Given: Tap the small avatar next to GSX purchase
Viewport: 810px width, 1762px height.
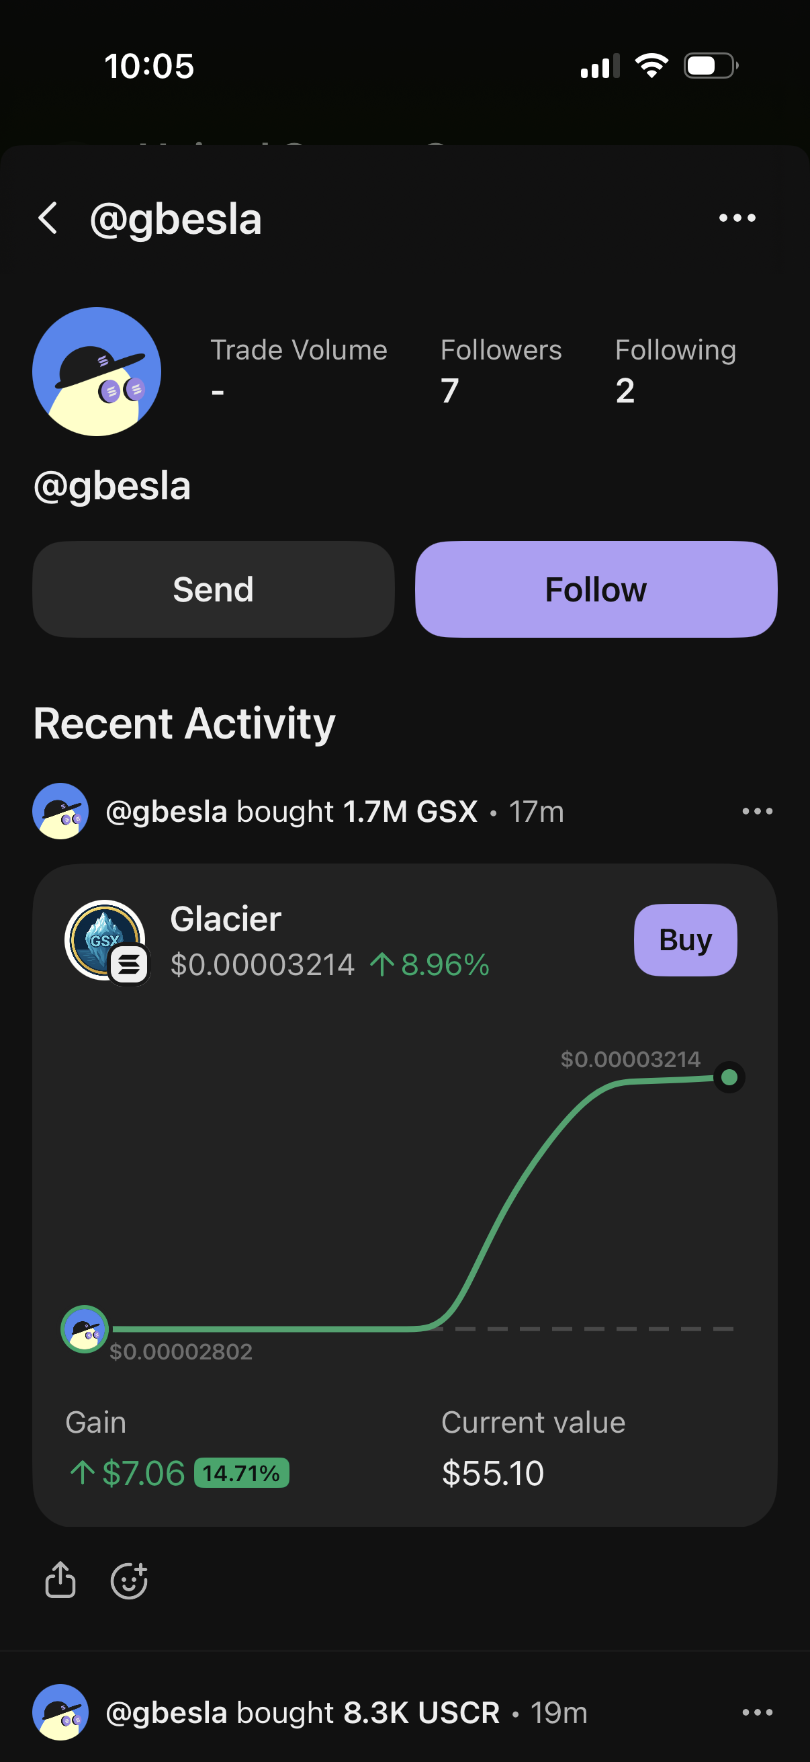Looking at the screenshot, I should click(x=60, y=811).
